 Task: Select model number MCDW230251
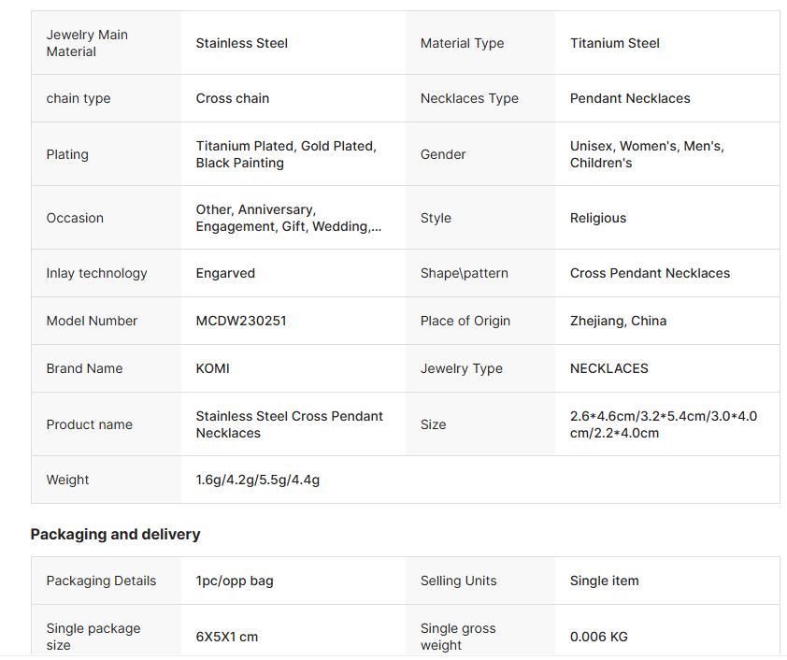(241, 321)
